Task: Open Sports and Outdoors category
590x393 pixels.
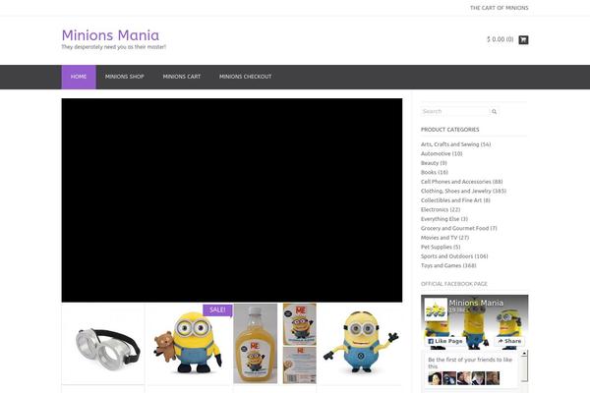Action: (x=454, y=256)
